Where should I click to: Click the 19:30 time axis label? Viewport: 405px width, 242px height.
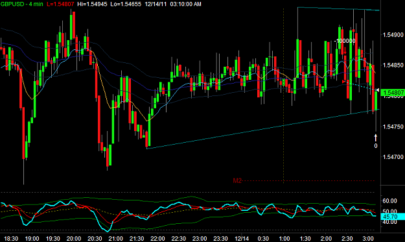click(x=52, y=238)
